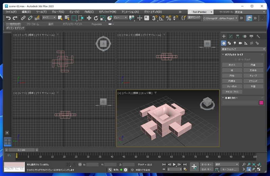Open the key filter 選択 dropdown
This screenshot has height=176, width=270.
[x=226, y=164]
